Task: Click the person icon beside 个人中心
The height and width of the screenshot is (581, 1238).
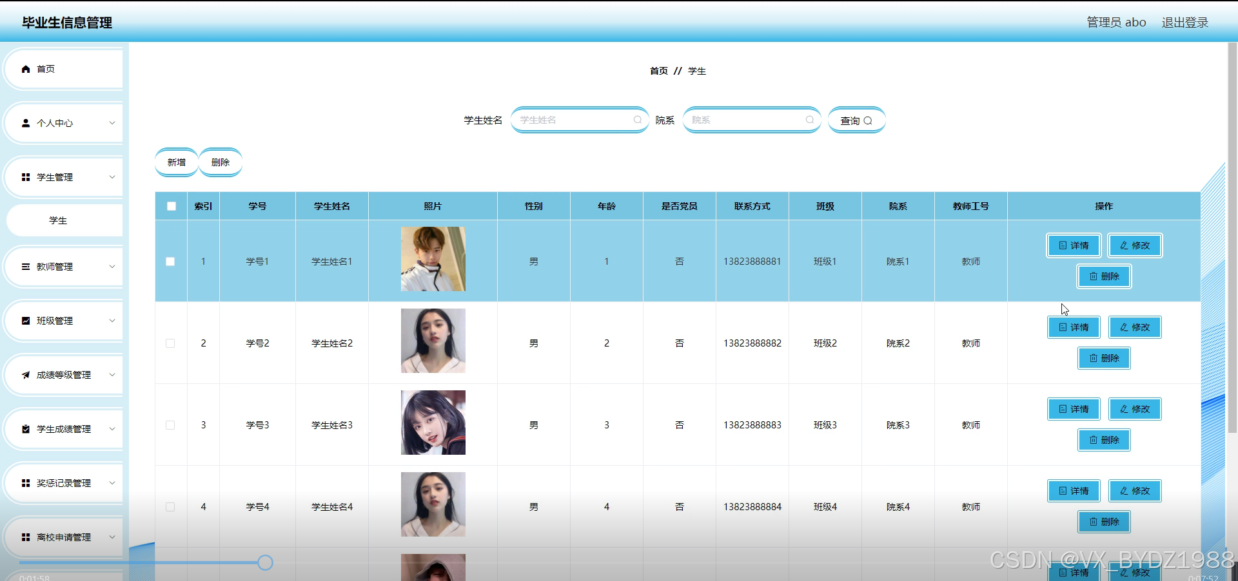Action: 26,123
